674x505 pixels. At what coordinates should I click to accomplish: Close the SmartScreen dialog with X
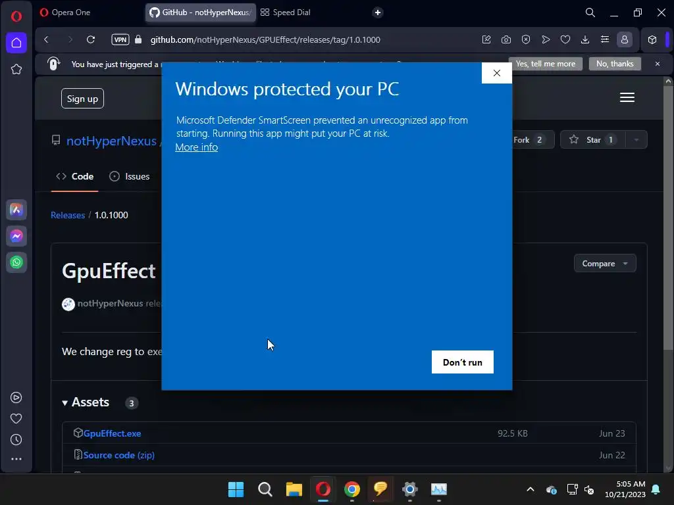(496, 73)
